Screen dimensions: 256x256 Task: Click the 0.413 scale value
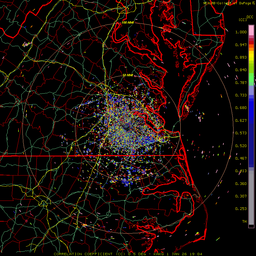point(241,171)
